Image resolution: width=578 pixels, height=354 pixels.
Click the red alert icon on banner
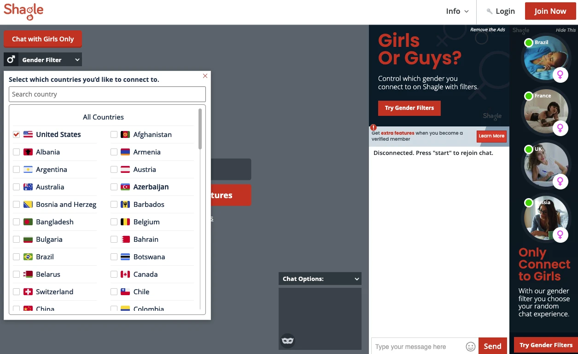pyautogui.click(x=374, y=128)
